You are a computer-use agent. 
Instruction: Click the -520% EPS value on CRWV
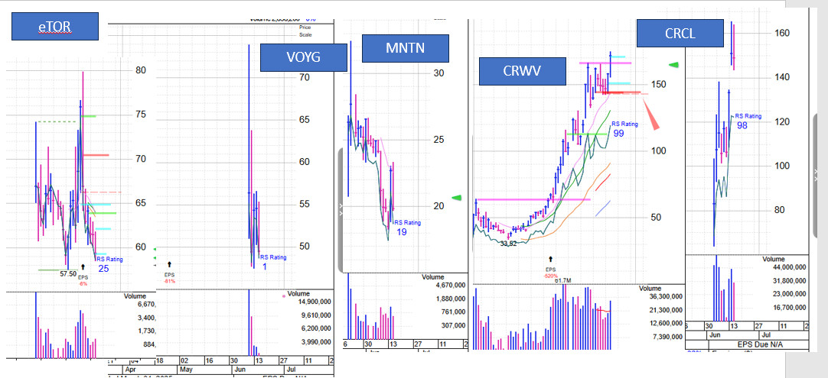[551, 276]
